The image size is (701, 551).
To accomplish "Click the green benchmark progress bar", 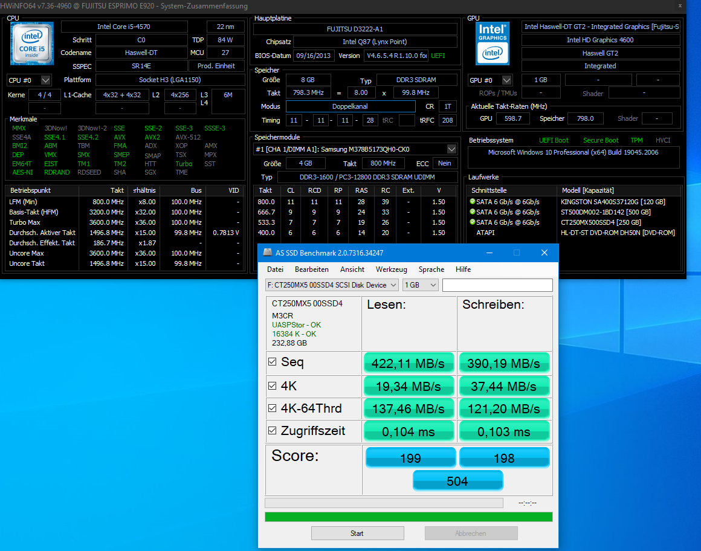I will pyautogui.click(x=409, y=517).
